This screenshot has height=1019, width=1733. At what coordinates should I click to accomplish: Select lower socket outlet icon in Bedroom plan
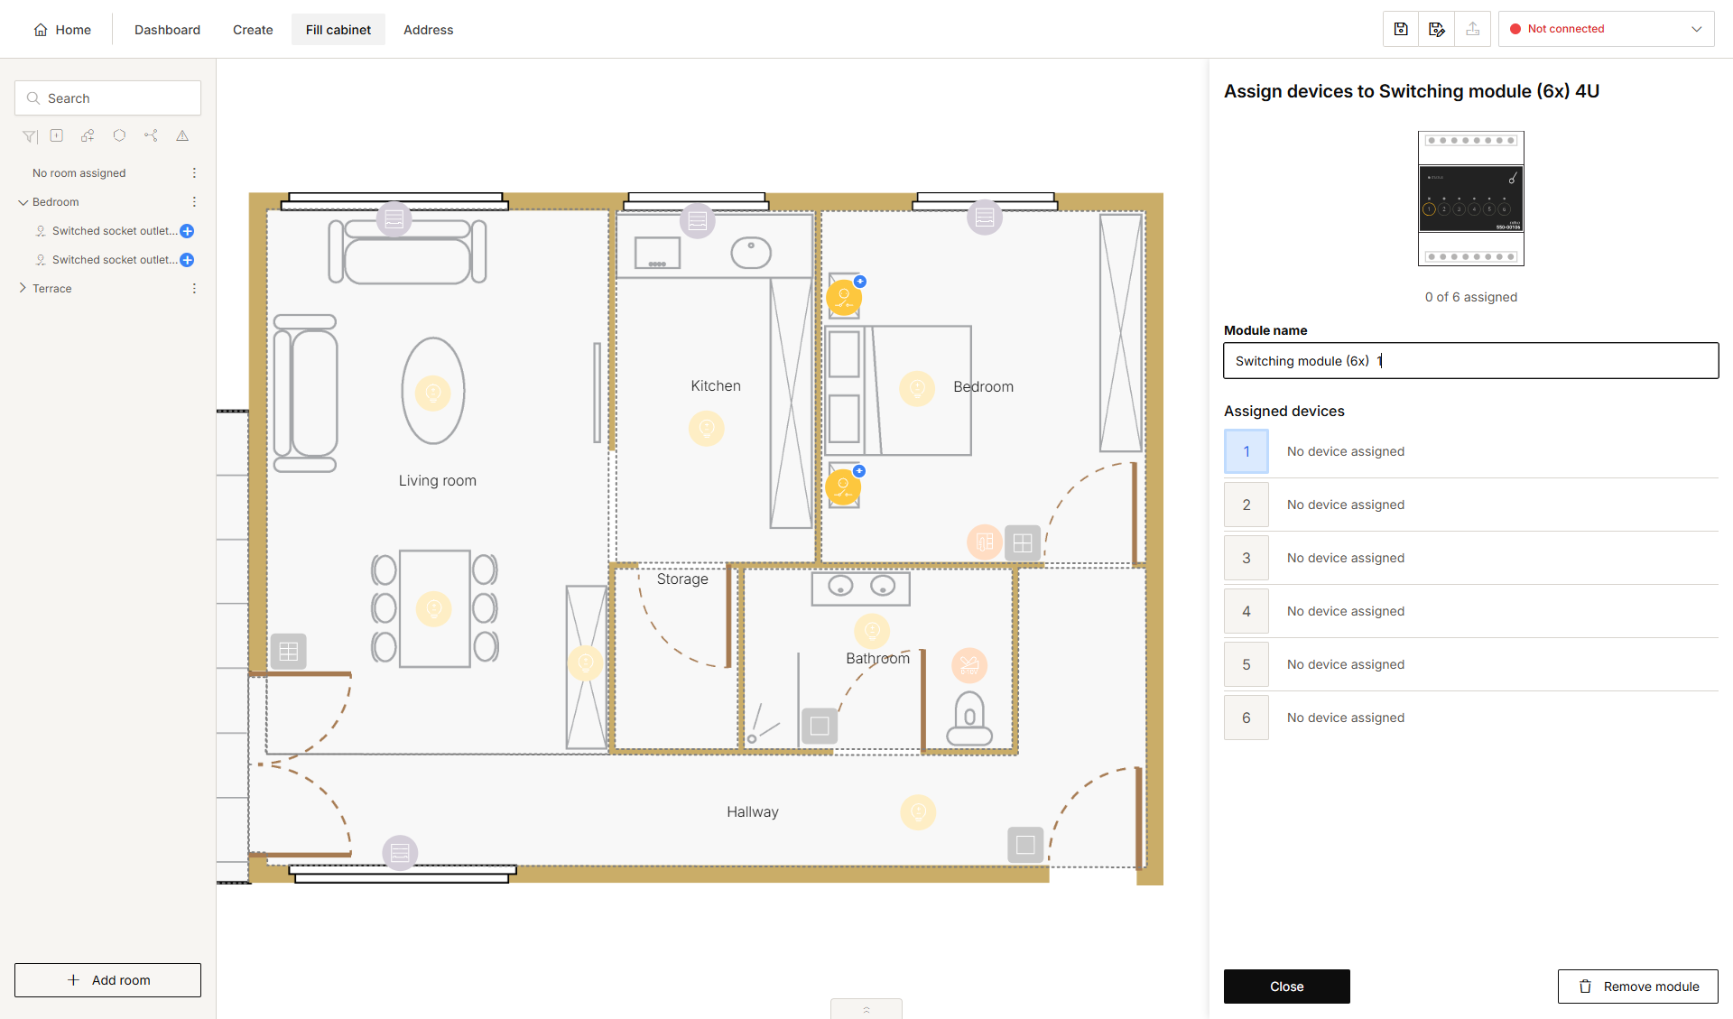coord(843,487)
